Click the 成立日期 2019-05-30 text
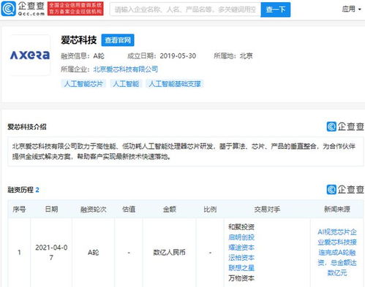 [x=162, y=56]
